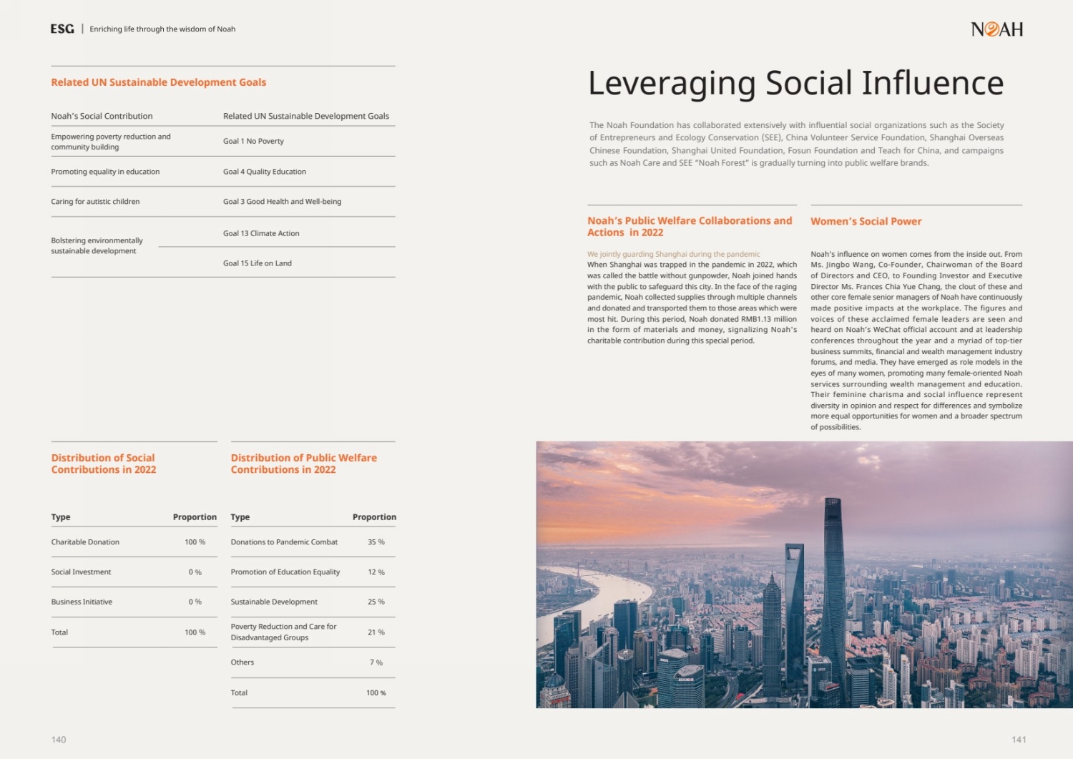The width and height of the screenshot is (1073, 759).
Task: Click 'We jointly guarding Shanghai during the pandemic' subheading
Action: click(673, 254)
